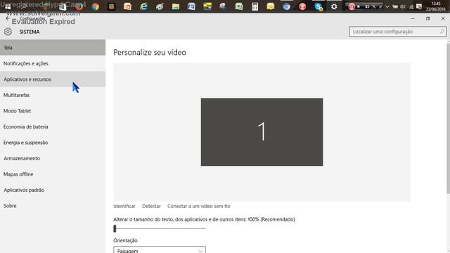The width and height of the screenshot is (450, 253).
Task: Focus the 'Localizar uma configuração' search field
Action: coord(397,32)
